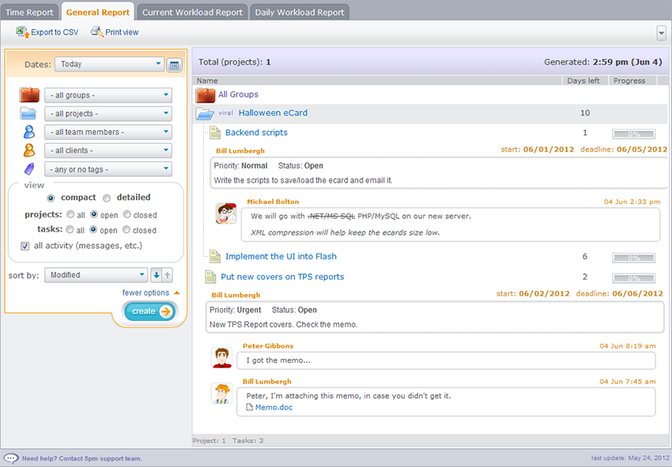The width and height of the screenshot is (672, 467).
Task: Open the calendar date picker icon
Action: tap(175, 65)
